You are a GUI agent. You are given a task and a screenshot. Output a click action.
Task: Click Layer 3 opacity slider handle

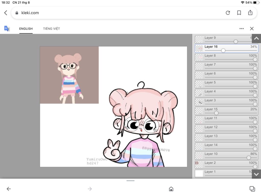coord(255,104)
